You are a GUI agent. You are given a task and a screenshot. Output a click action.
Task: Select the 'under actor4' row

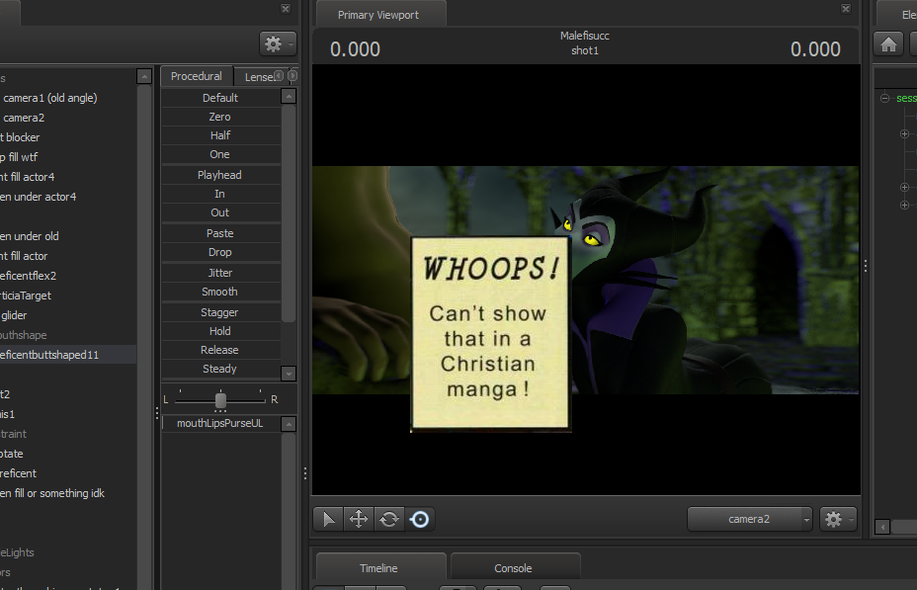[68, 197]
